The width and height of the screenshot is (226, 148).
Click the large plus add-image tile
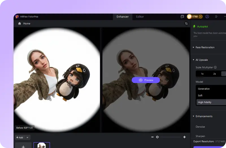tap(23, 145)
